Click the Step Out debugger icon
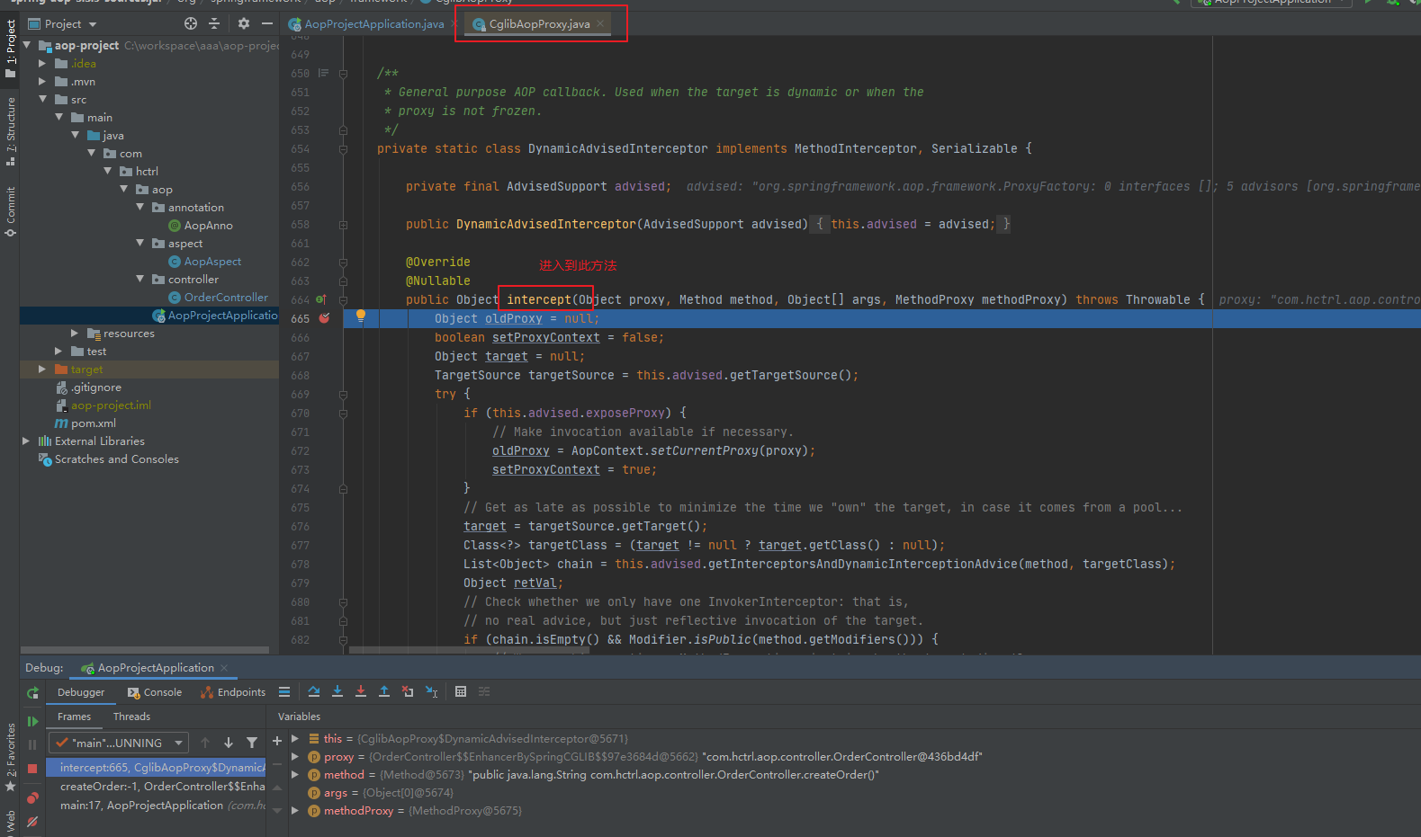 tap(384, 691)
